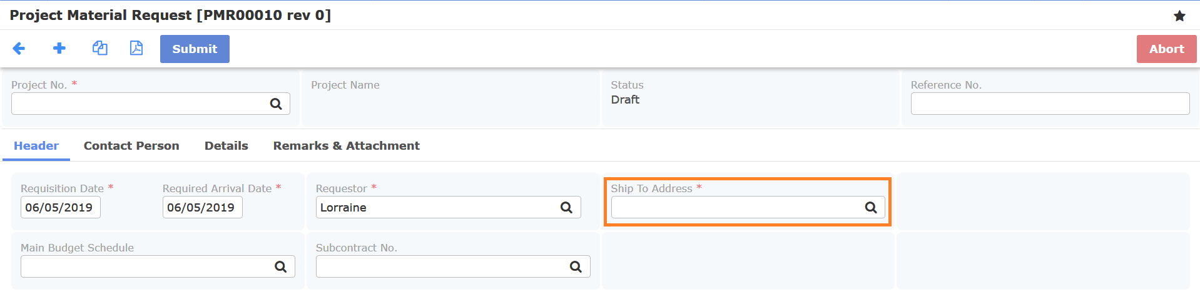Go to Remarks & Attachment tab
1200x292 pixels.
click(x=346, y=146)
